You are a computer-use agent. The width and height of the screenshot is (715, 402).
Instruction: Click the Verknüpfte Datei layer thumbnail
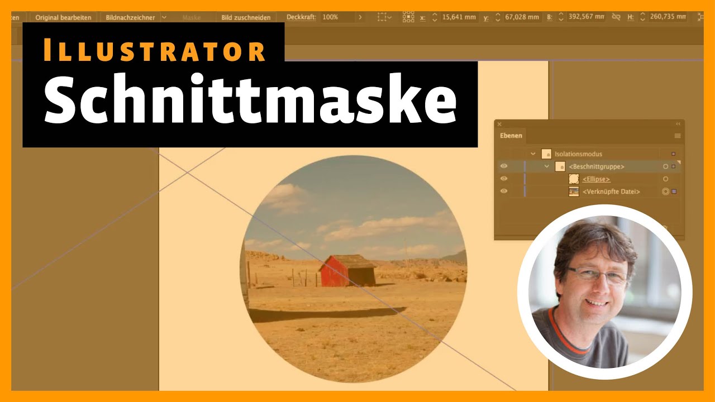[574, 192]
